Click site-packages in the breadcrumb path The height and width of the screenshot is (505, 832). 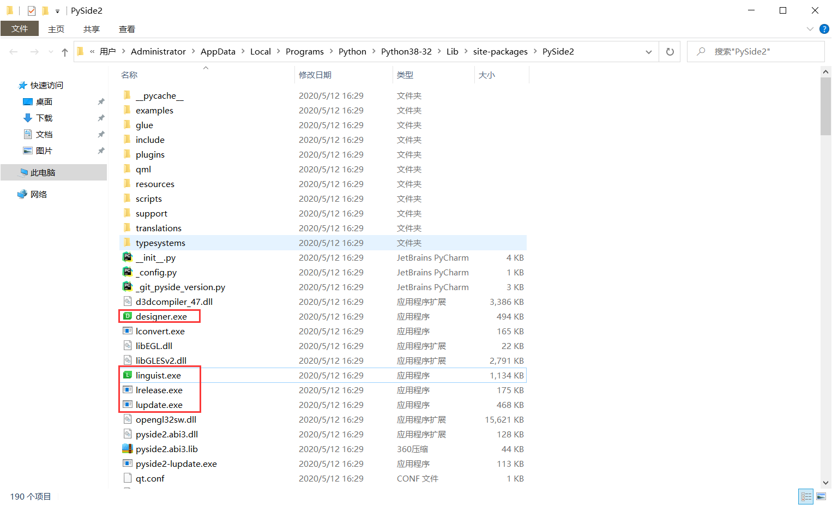[x=500, y=51]
